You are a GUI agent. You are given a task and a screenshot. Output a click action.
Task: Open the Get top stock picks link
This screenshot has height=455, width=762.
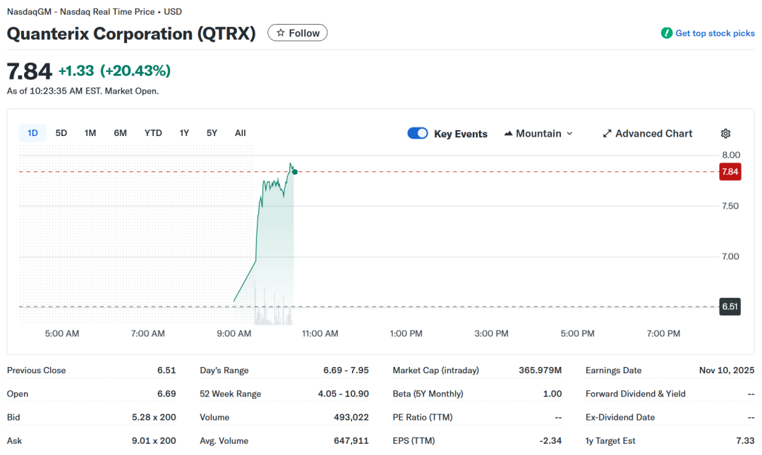[715, 33]
